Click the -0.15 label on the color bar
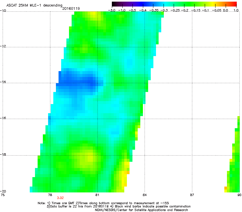The height and width of the screenshot is (212, 242). (196, 10)
